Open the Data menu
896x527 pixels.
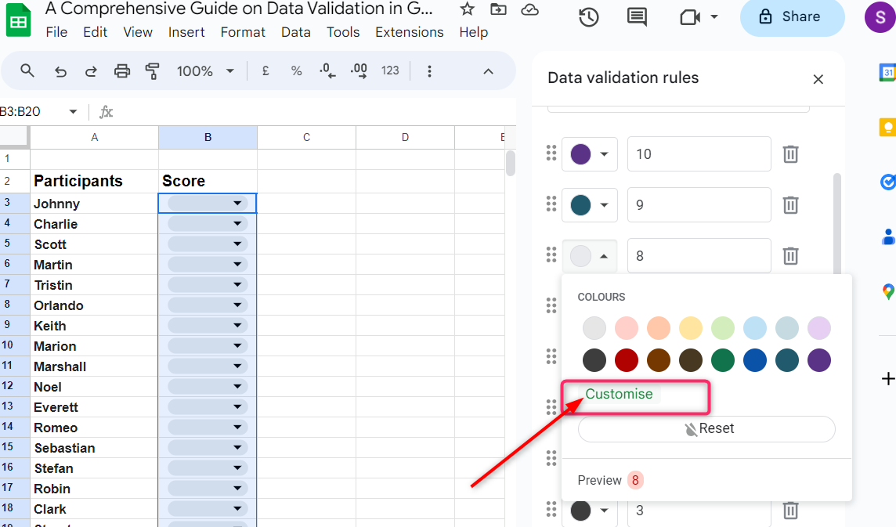coord(295,32)
